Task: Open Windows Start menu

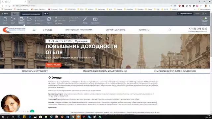Action: point(2,117)
